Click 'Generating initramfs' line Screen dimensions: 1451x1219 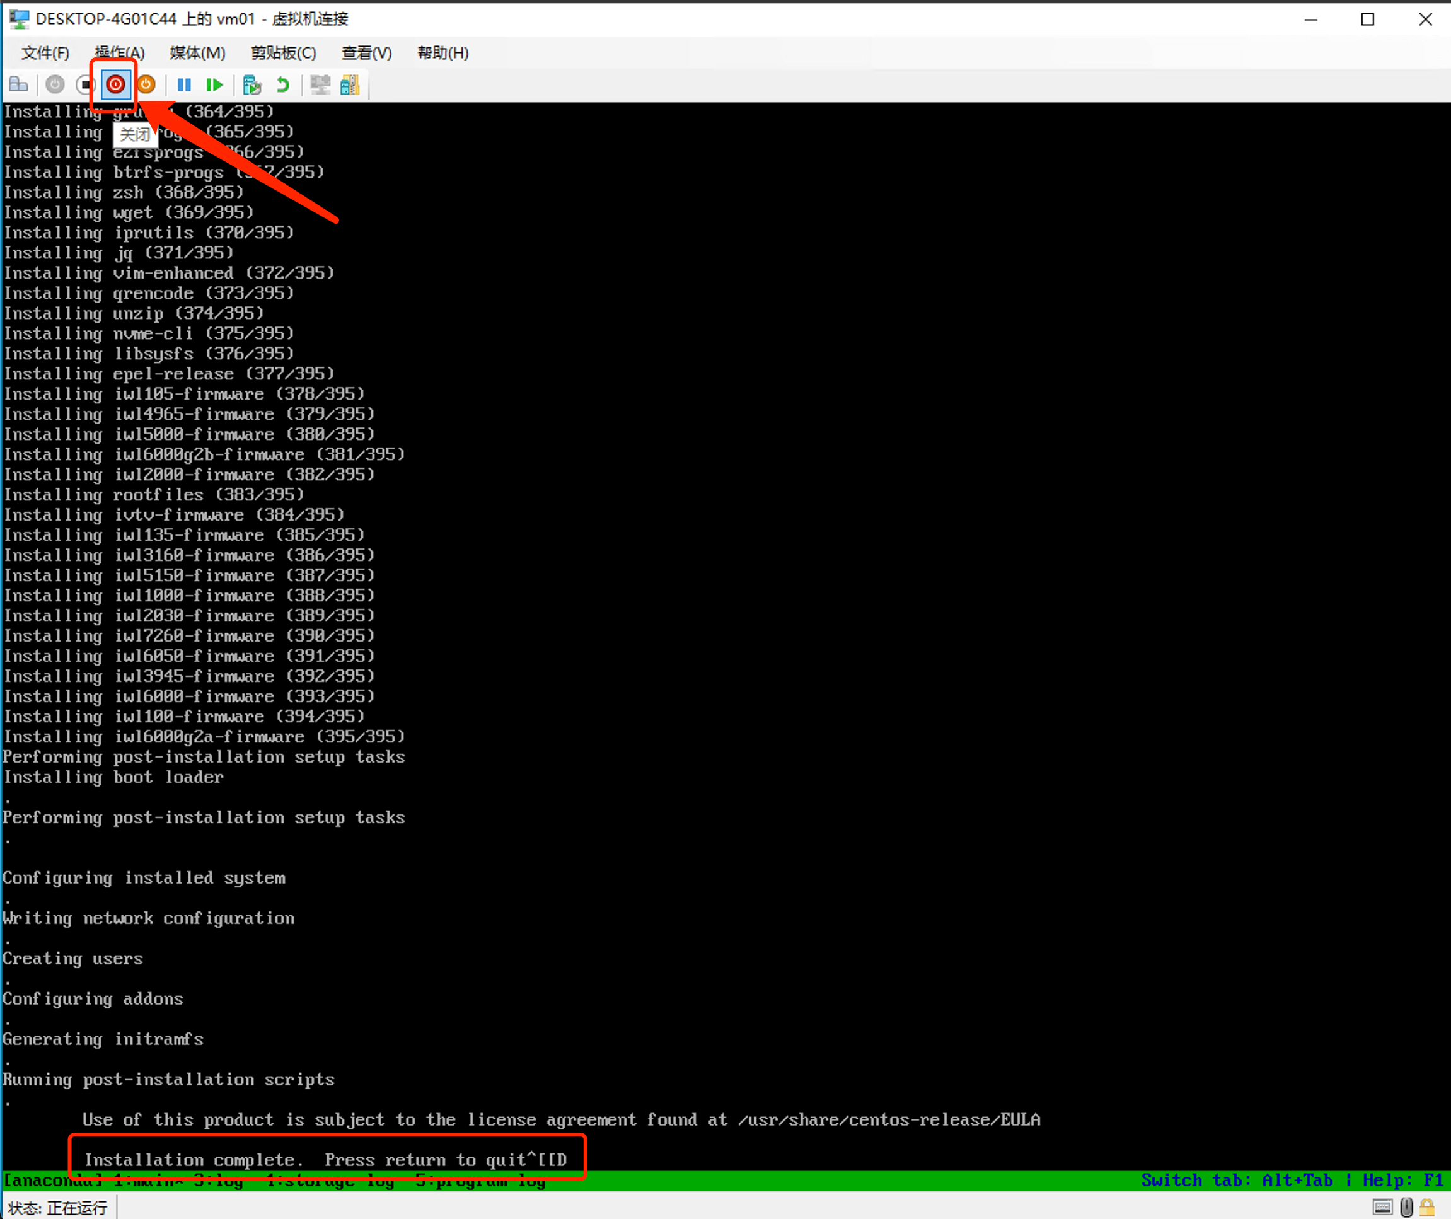(x=103, y=1039)
